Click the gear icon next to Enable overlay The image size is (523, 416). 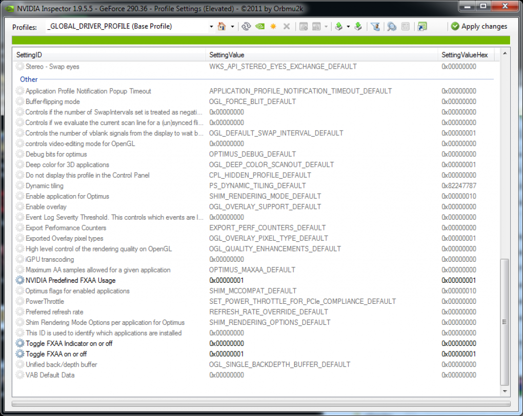click(x=20, y=206)
